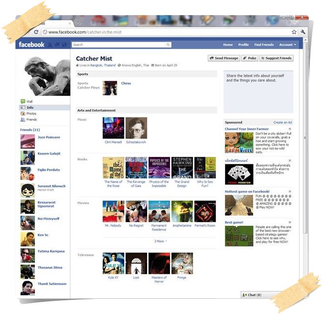Screen dimensions: 324x314
Task: Open the new browser tab button
Action: pyautogui.click(x=78, y=23)
